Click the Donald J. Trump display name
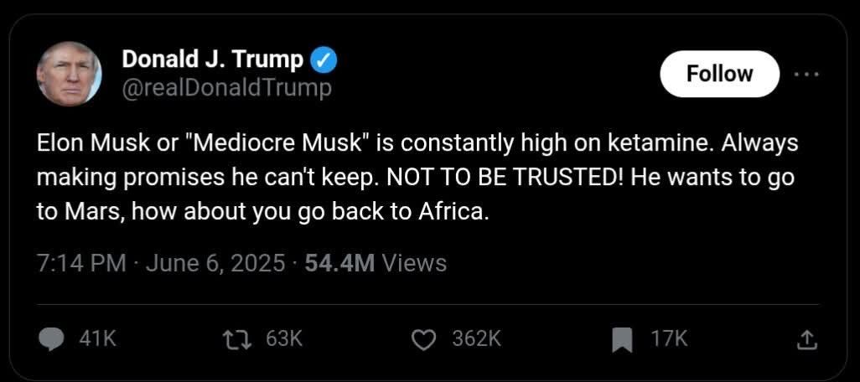 (213, 59)
